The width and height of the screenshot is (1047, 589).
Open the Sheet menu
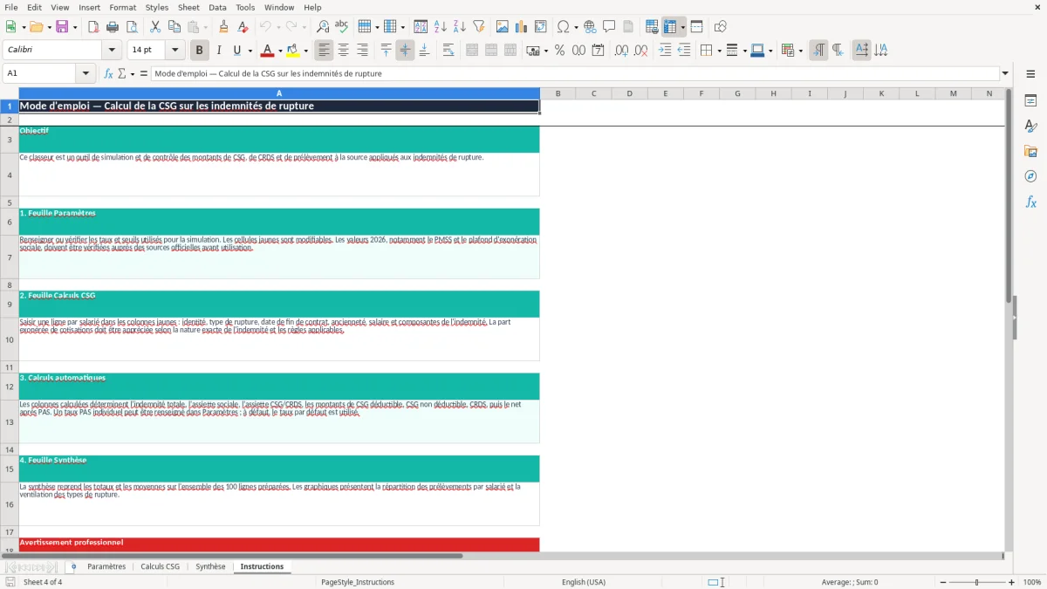188,7
